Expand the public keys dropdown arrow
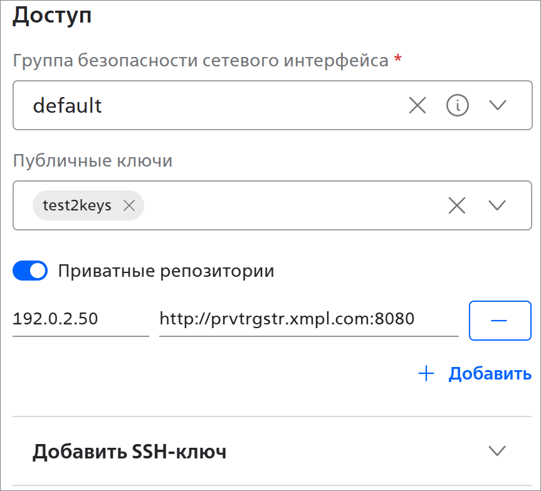Screen dimensions: 541x491 click(498, 205)
